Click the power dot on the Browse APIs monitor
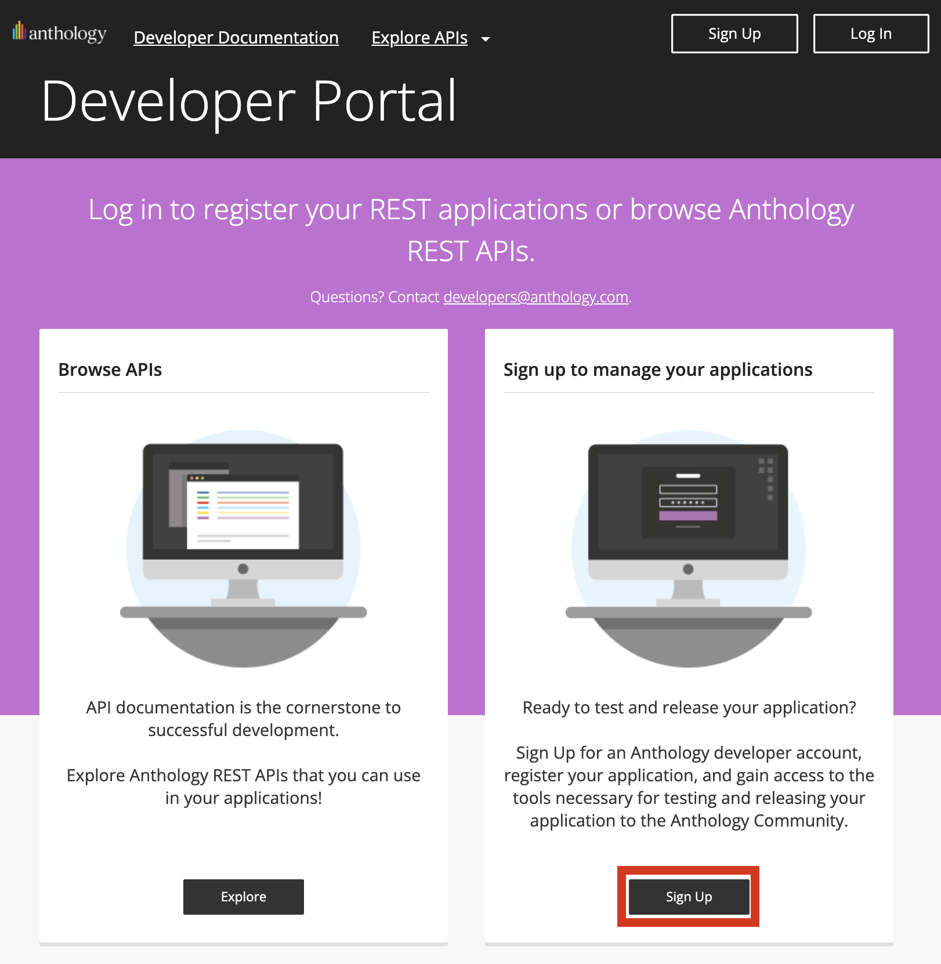Image resolution: width=941 pixels, height=964 pixels. (x=243, y=569)
